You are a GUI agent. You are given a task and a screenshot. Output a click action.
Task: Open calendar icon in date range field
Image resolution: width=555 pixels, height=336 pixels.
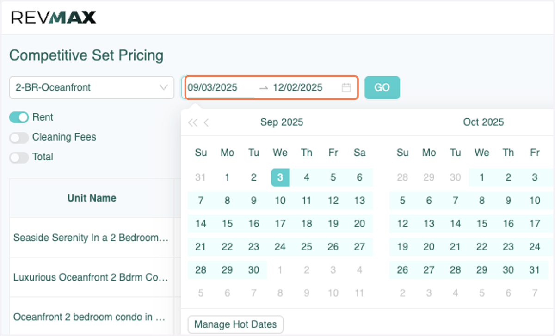[x=346, y=87]
